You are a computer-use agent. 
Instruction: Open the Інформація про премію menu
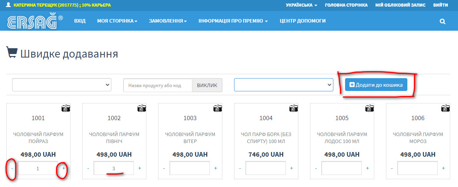pos(233,21)
